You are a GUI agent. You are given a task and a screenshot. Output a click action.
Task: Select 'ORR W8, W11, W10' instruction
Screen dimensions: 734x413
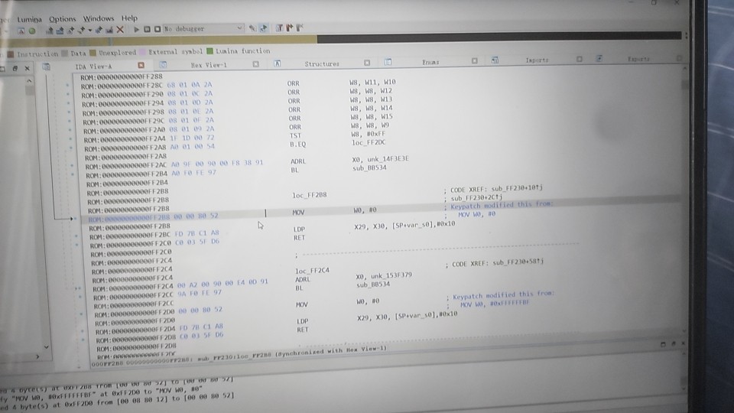point(341,83)
